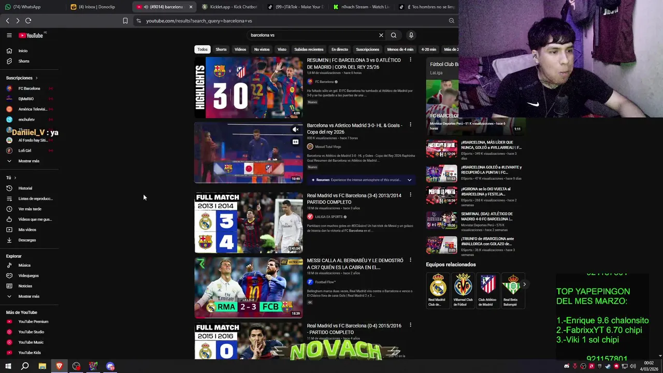Open Football Flow channel link
663x373 pixels.
point(325,282)
